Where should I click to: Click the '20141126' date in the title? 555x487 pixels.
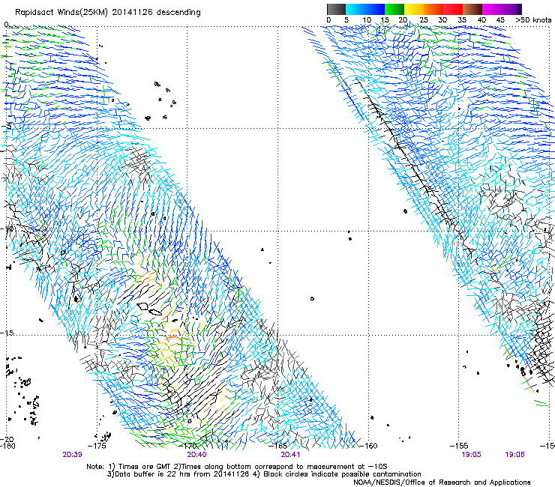tap(133, 12)
